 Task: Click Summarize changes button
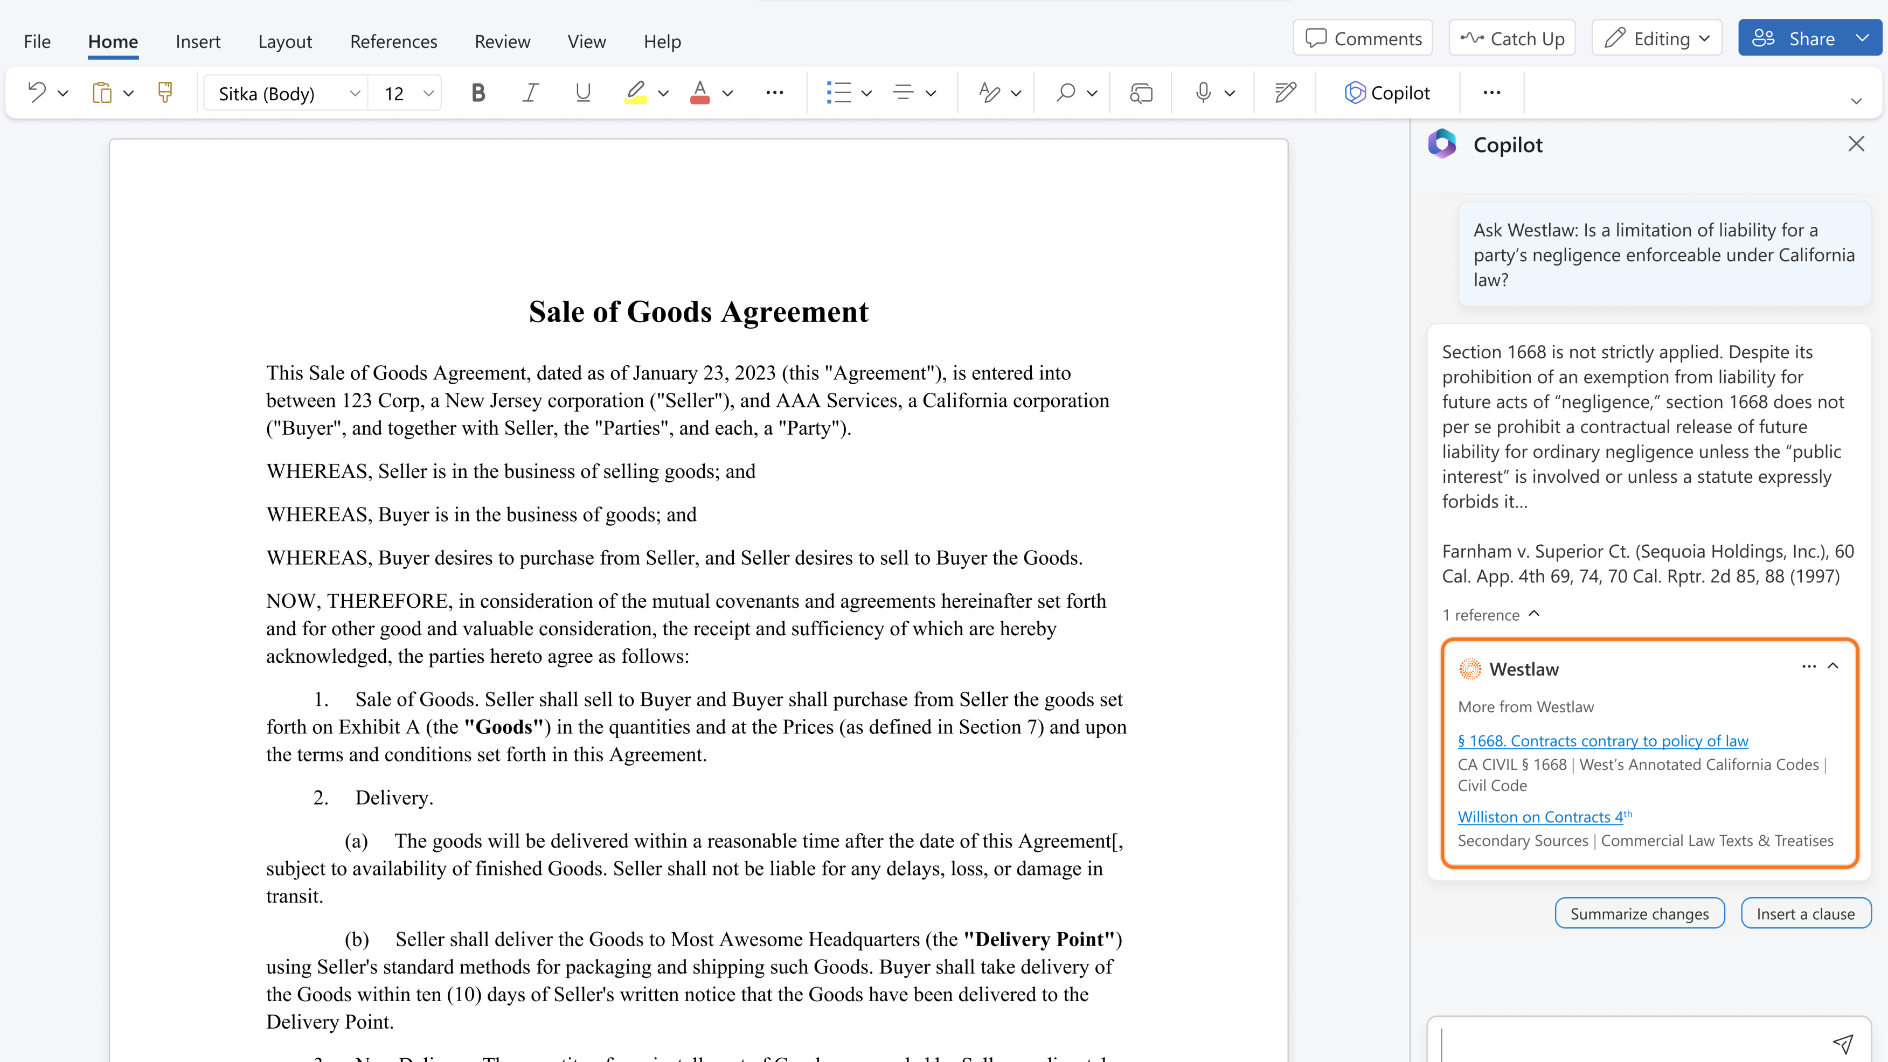pos(1639,913)
